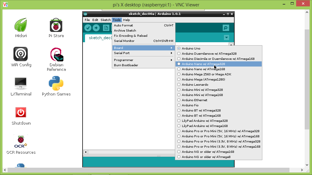Viewport: 312px width, 175px height.
Task: Open Serial Monitor from Tools menu
Action: point(144,41)
